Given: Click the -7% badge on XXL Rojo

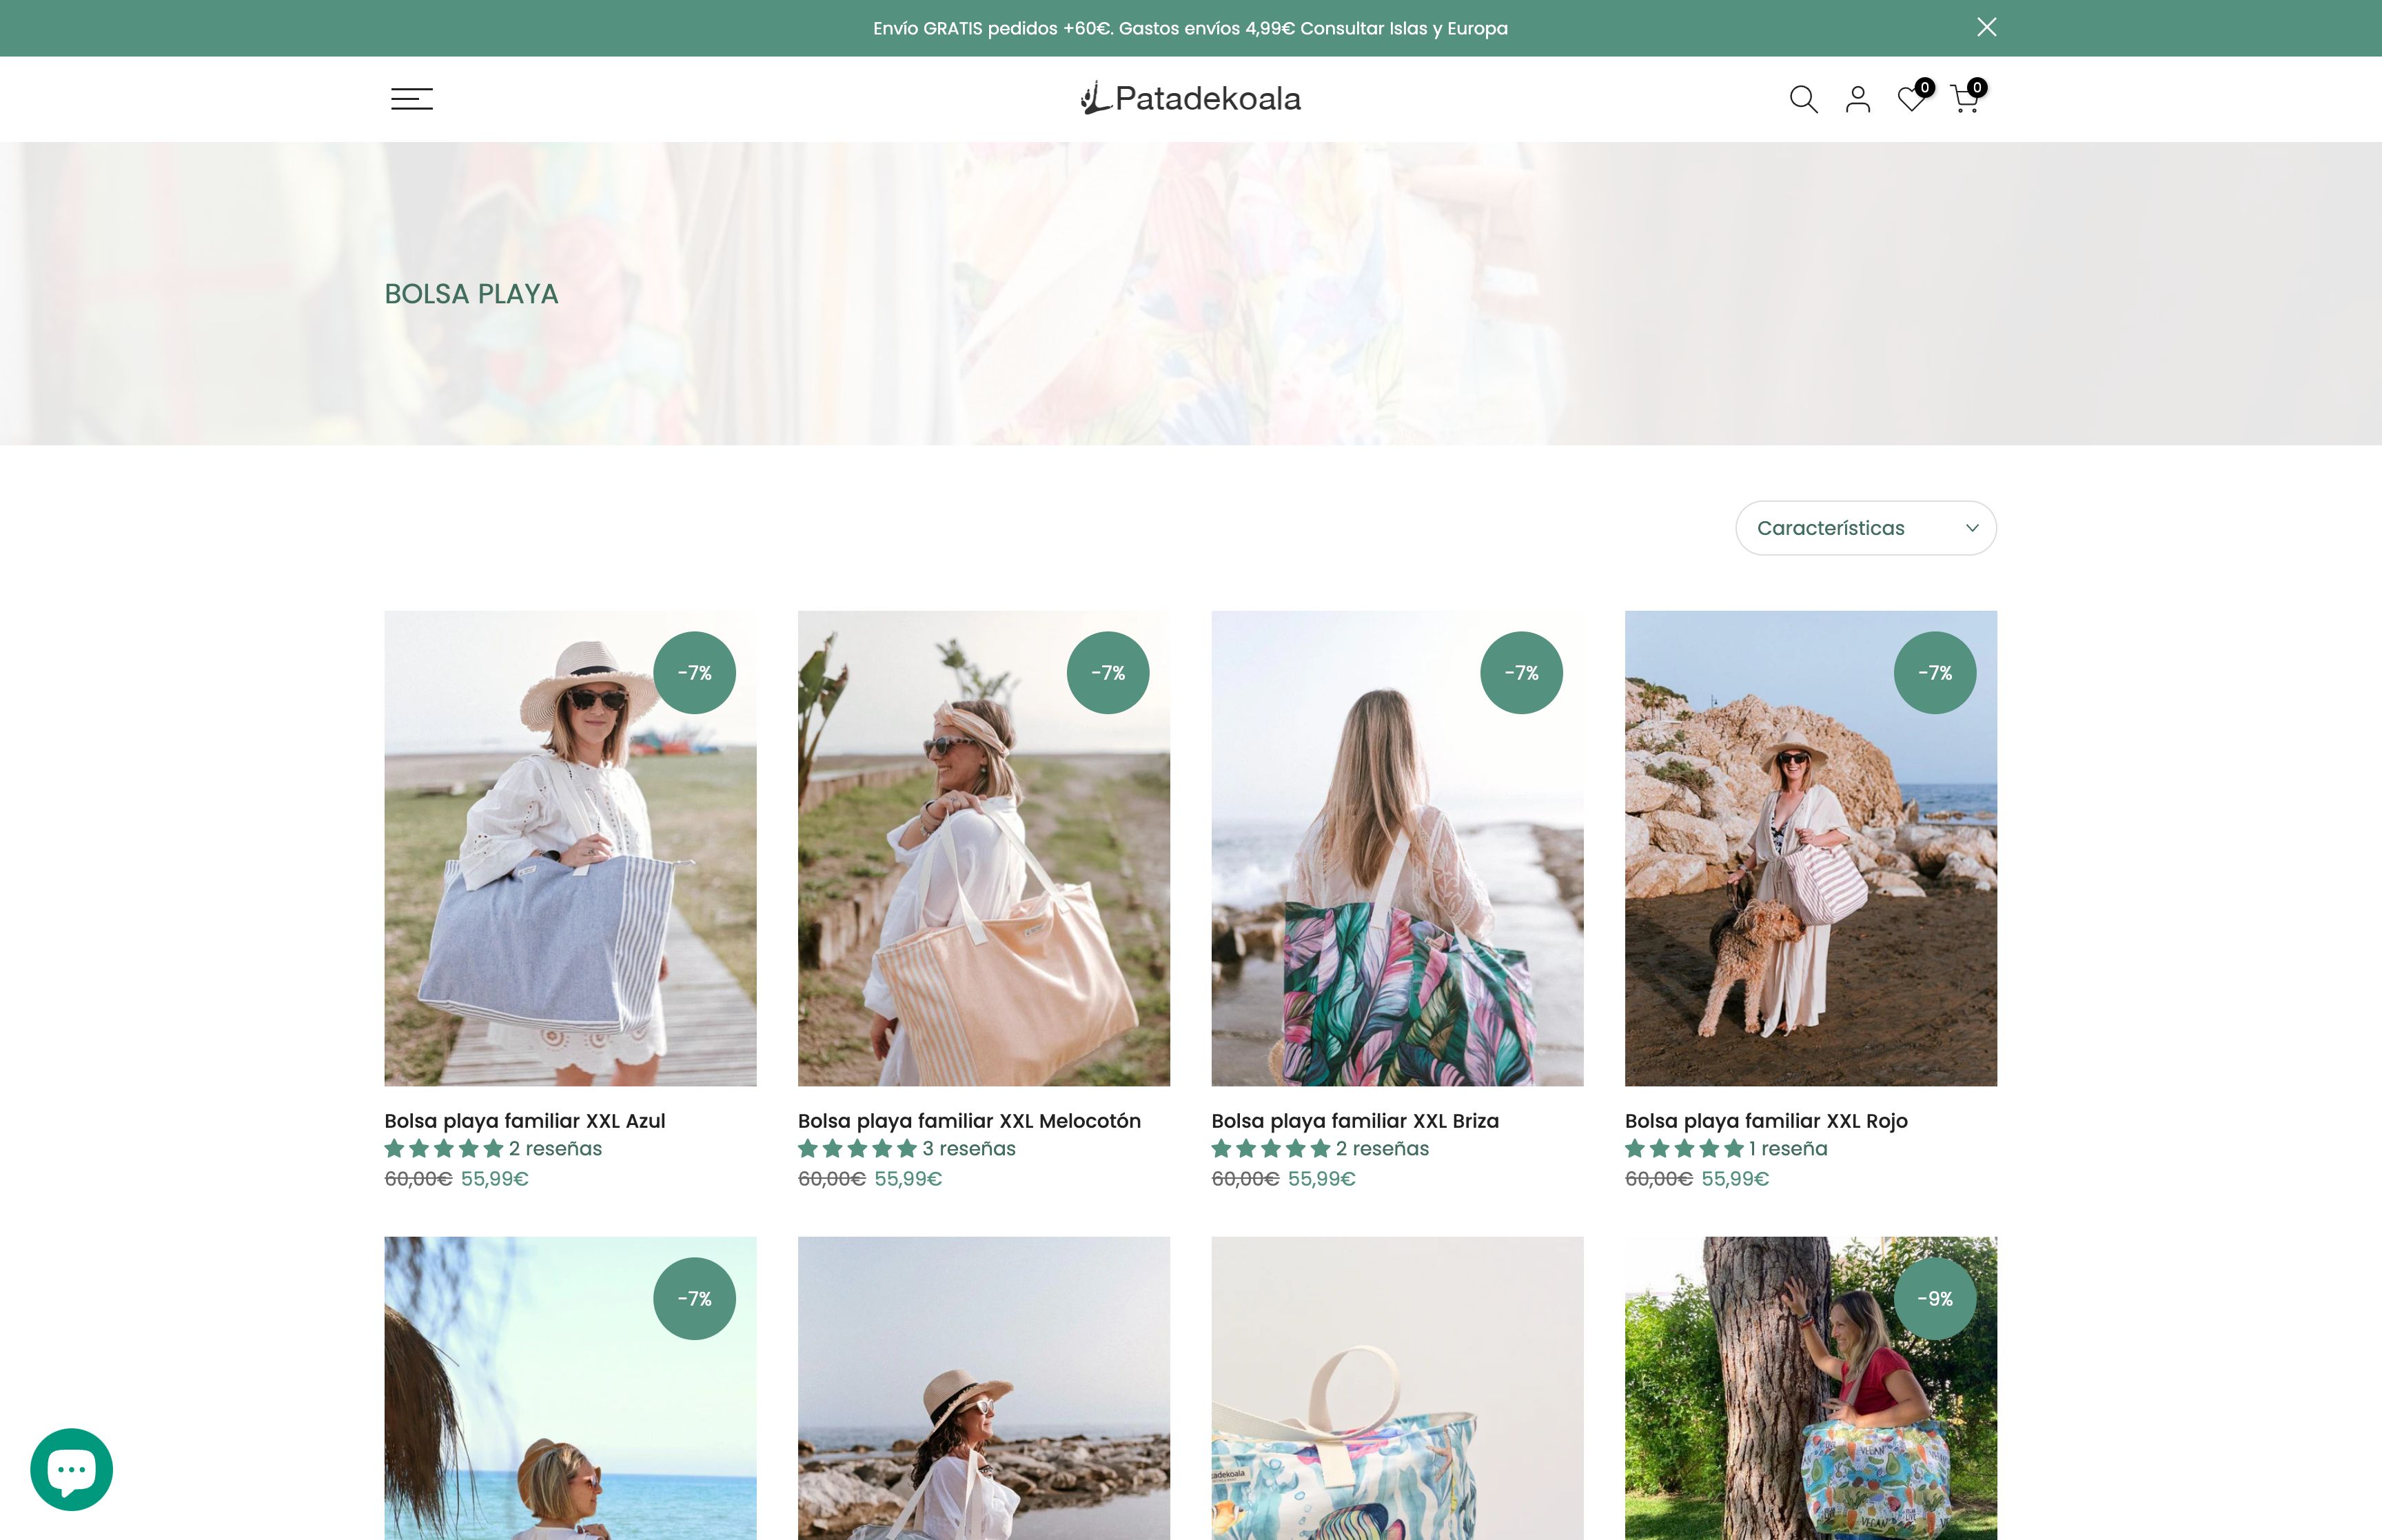Looking at the screenshot, I should (x=1935, y=673).
